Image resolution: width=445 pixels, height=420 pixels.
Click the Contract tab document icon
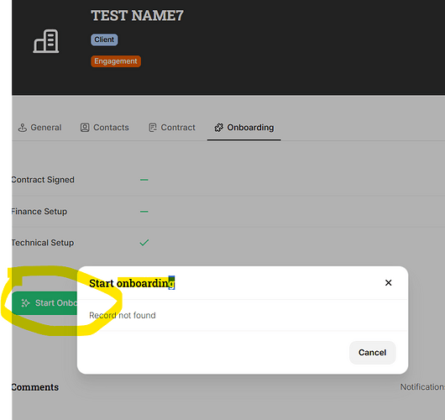[153, 128]
